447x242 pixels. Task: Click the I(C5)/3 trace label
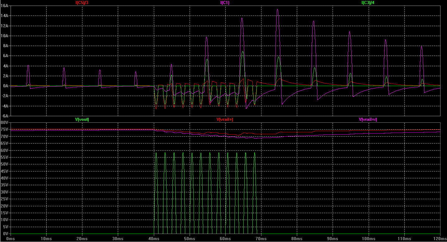(x=82, y=3)
